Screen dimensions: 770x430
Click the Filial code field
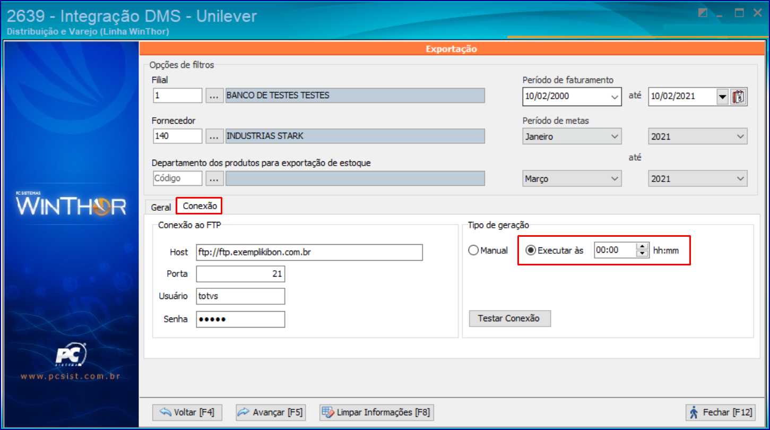click(x=177, y=96)
